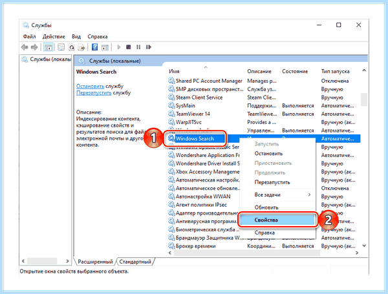
Task: Sort by the Тип запуска column header
Action: (x=335, y=72)
